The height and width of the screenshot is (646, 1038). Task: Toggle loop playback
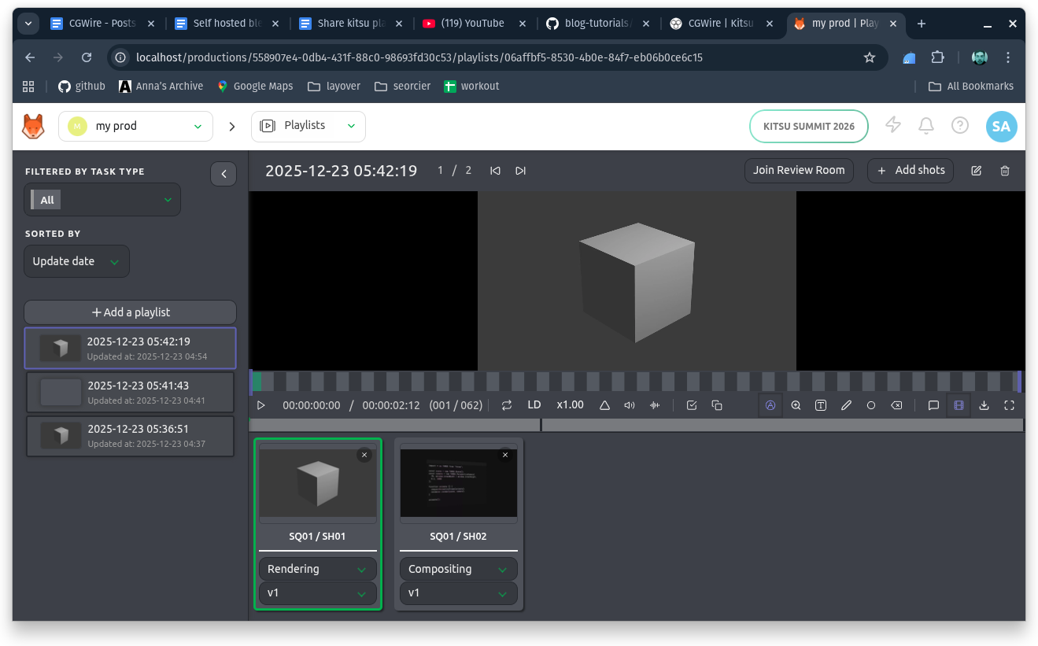click(x=507, y=405)
